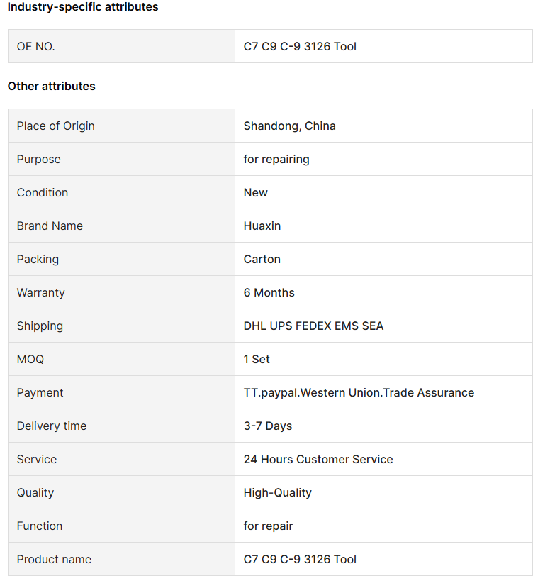This screenshot has height=576, width=533.
Task: Click the Payment value with Trade Assurance
Action: tap(359, 393)
